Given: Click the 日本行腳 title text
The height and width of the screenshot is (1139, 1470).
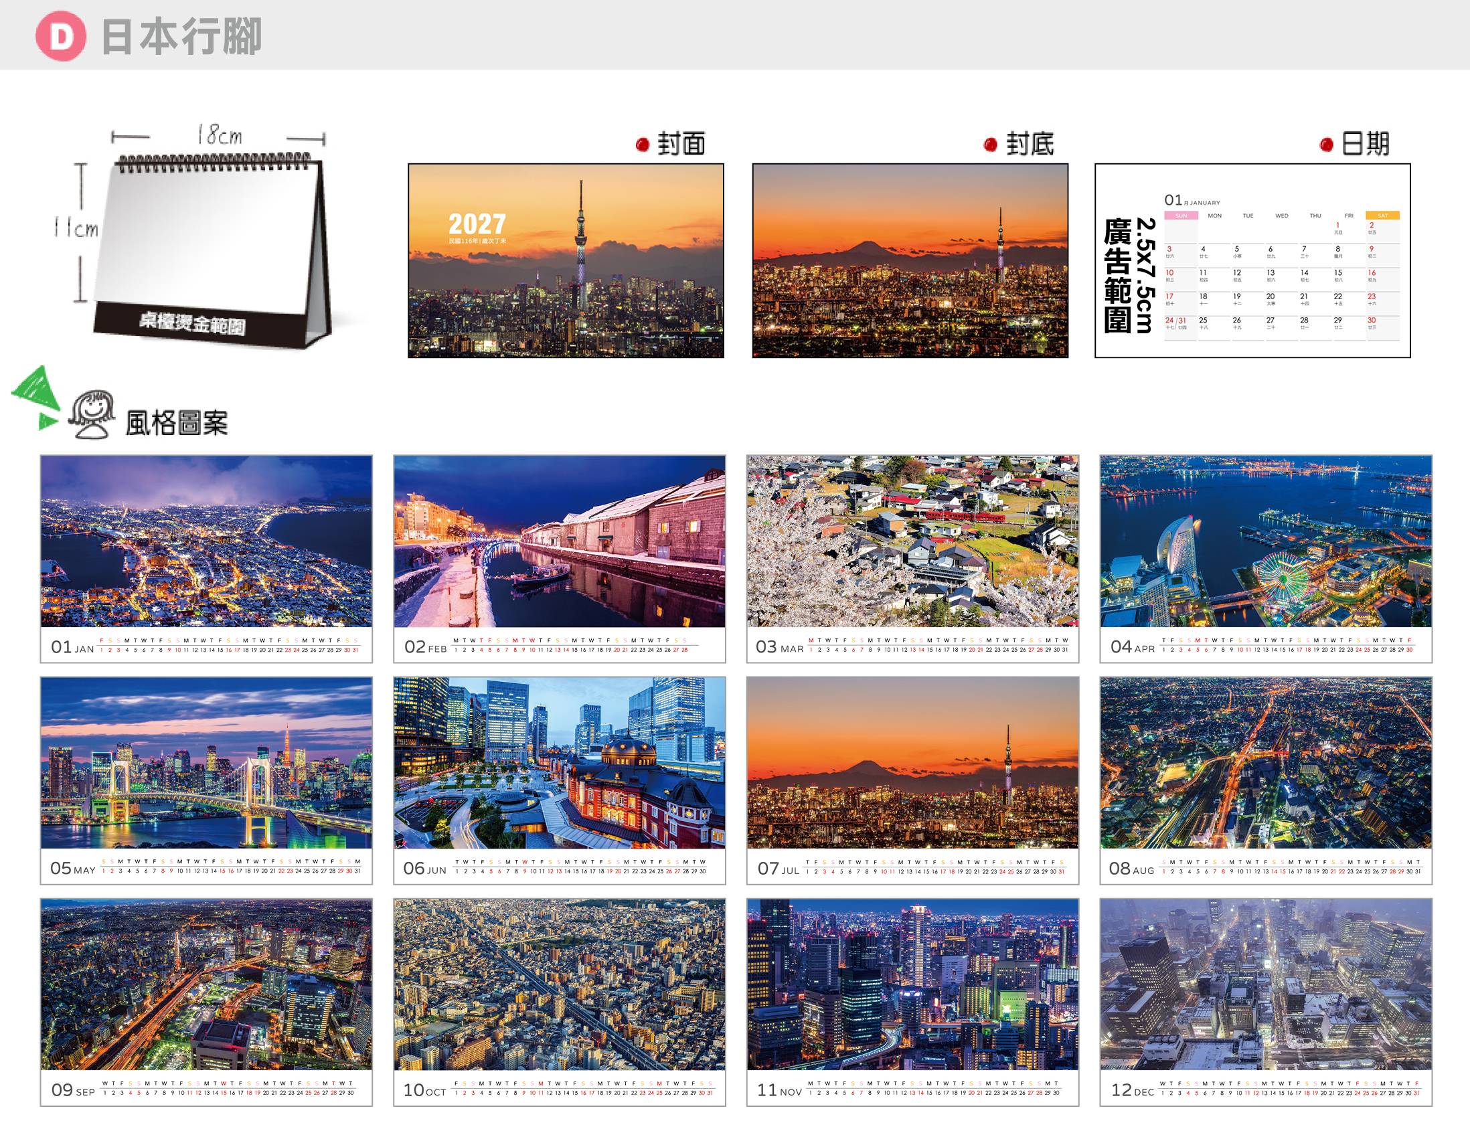Looking at the screenshot, I should [x=181, y=36].
